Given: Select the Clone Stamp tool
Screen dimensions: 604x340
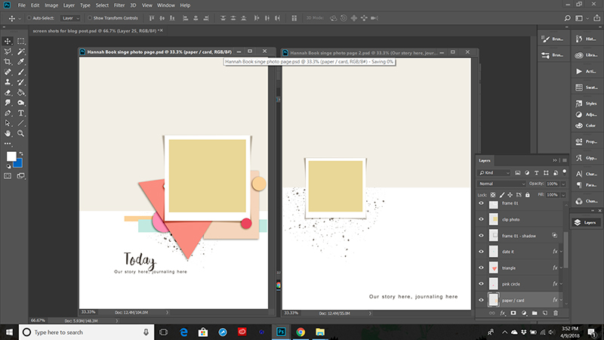Looking at the screenshot, I should (8, 82).
